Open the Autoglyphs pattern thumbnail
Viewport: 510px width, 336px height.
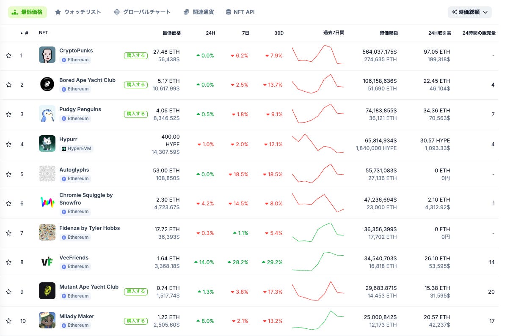pos(47,174)
